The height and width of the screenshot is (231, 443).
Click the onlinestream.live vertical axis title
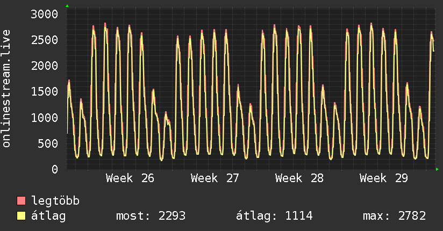pos(6,89)
